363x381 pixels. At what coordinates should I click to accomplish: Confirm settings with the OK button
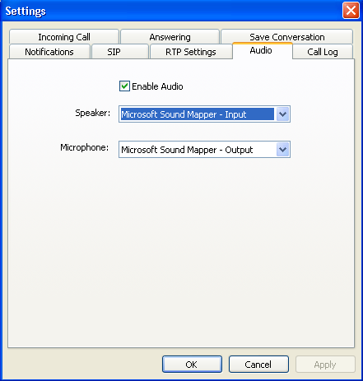click(192, 365)
